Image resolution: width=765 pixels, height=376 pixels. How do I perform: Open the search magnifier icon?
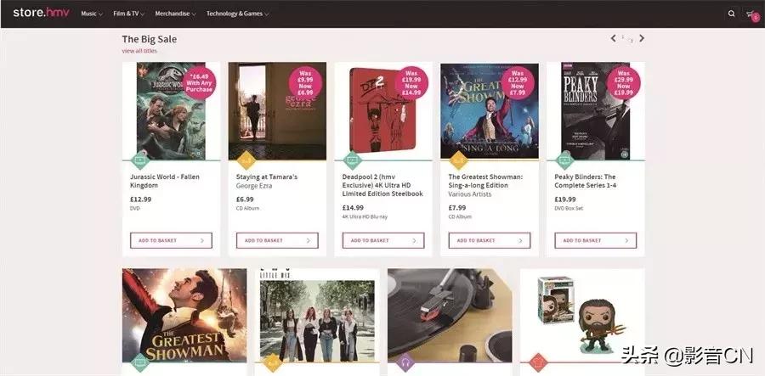point(731,14)
